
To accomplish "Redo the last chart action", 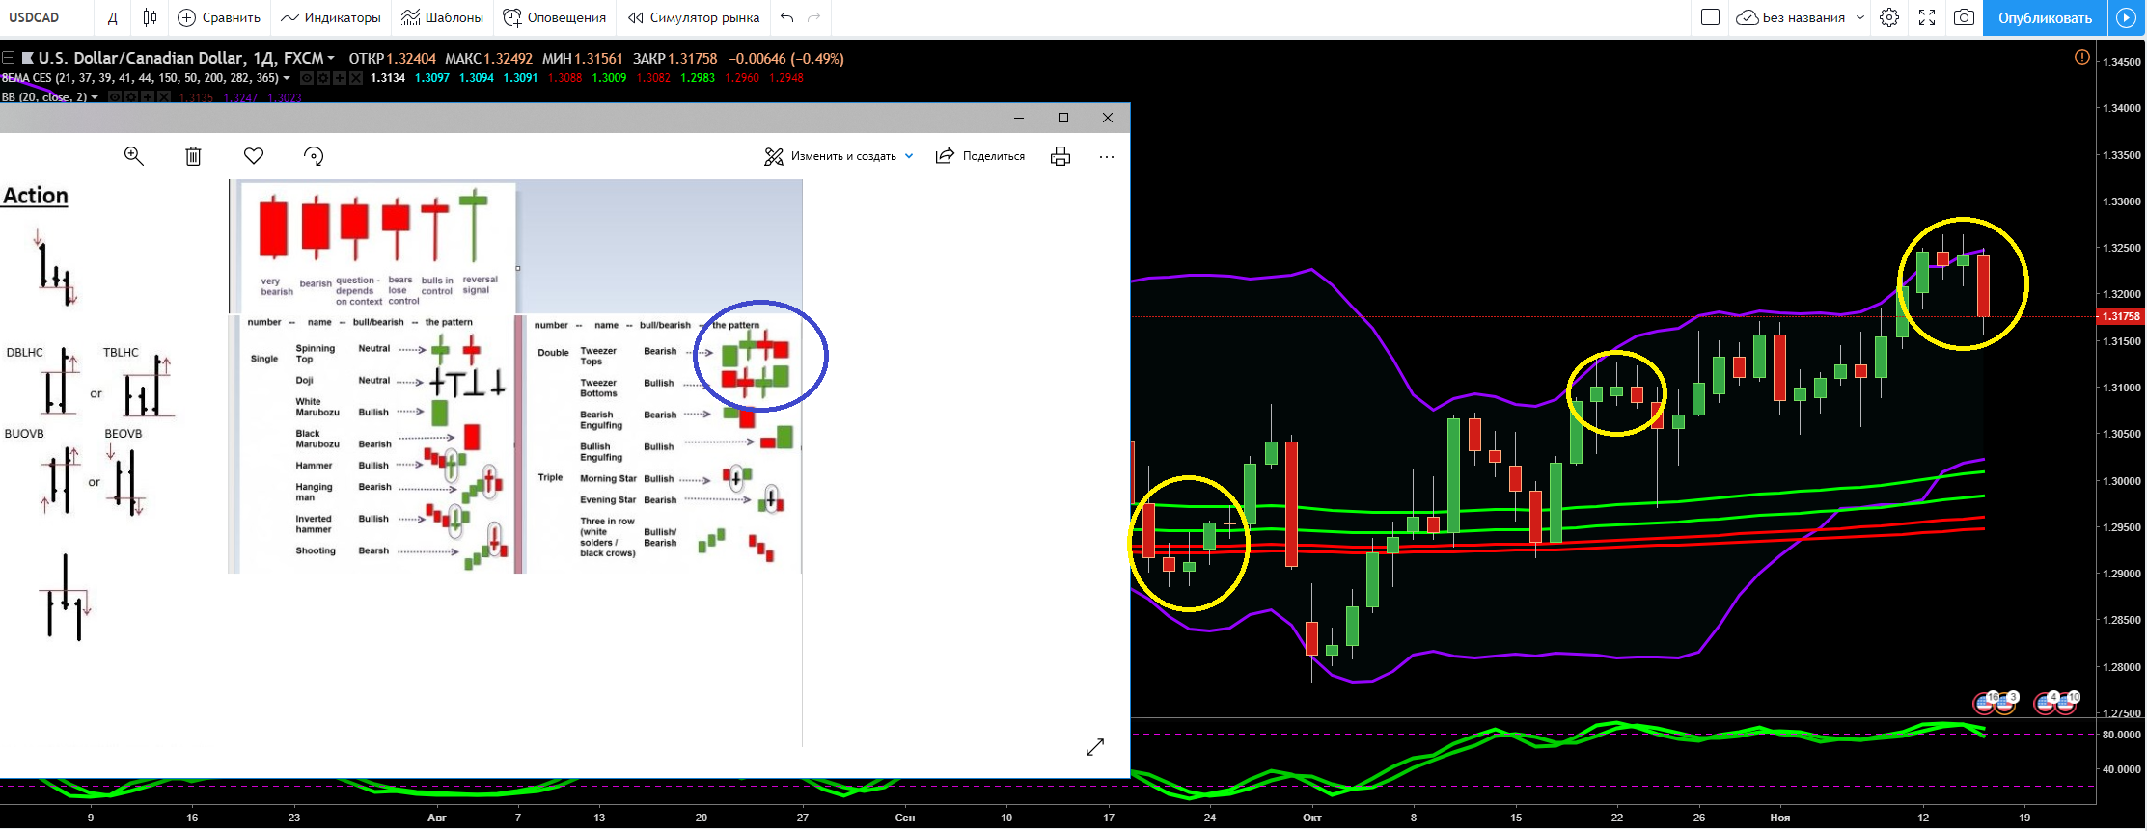I will [x=813, y=17].
